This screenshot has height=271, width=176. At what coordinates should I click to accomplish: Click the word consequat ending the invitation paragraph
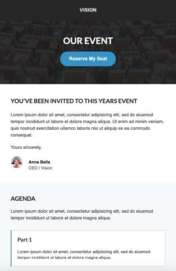[21, 135]
